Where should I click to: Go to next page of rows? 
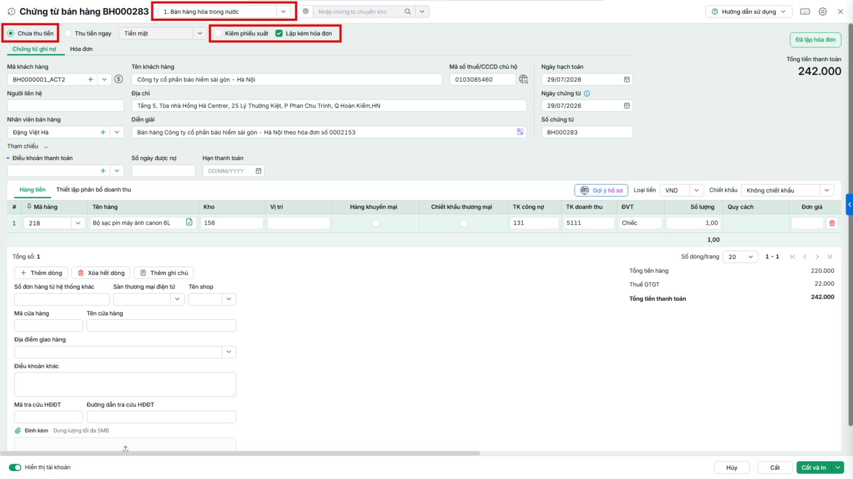click(817, 257)
